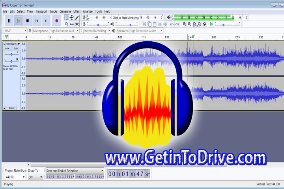Screen dimensions: 284x189
Task: Solo the 03 Closer To track
Action: pyautogui.click(x=16, y=48)
